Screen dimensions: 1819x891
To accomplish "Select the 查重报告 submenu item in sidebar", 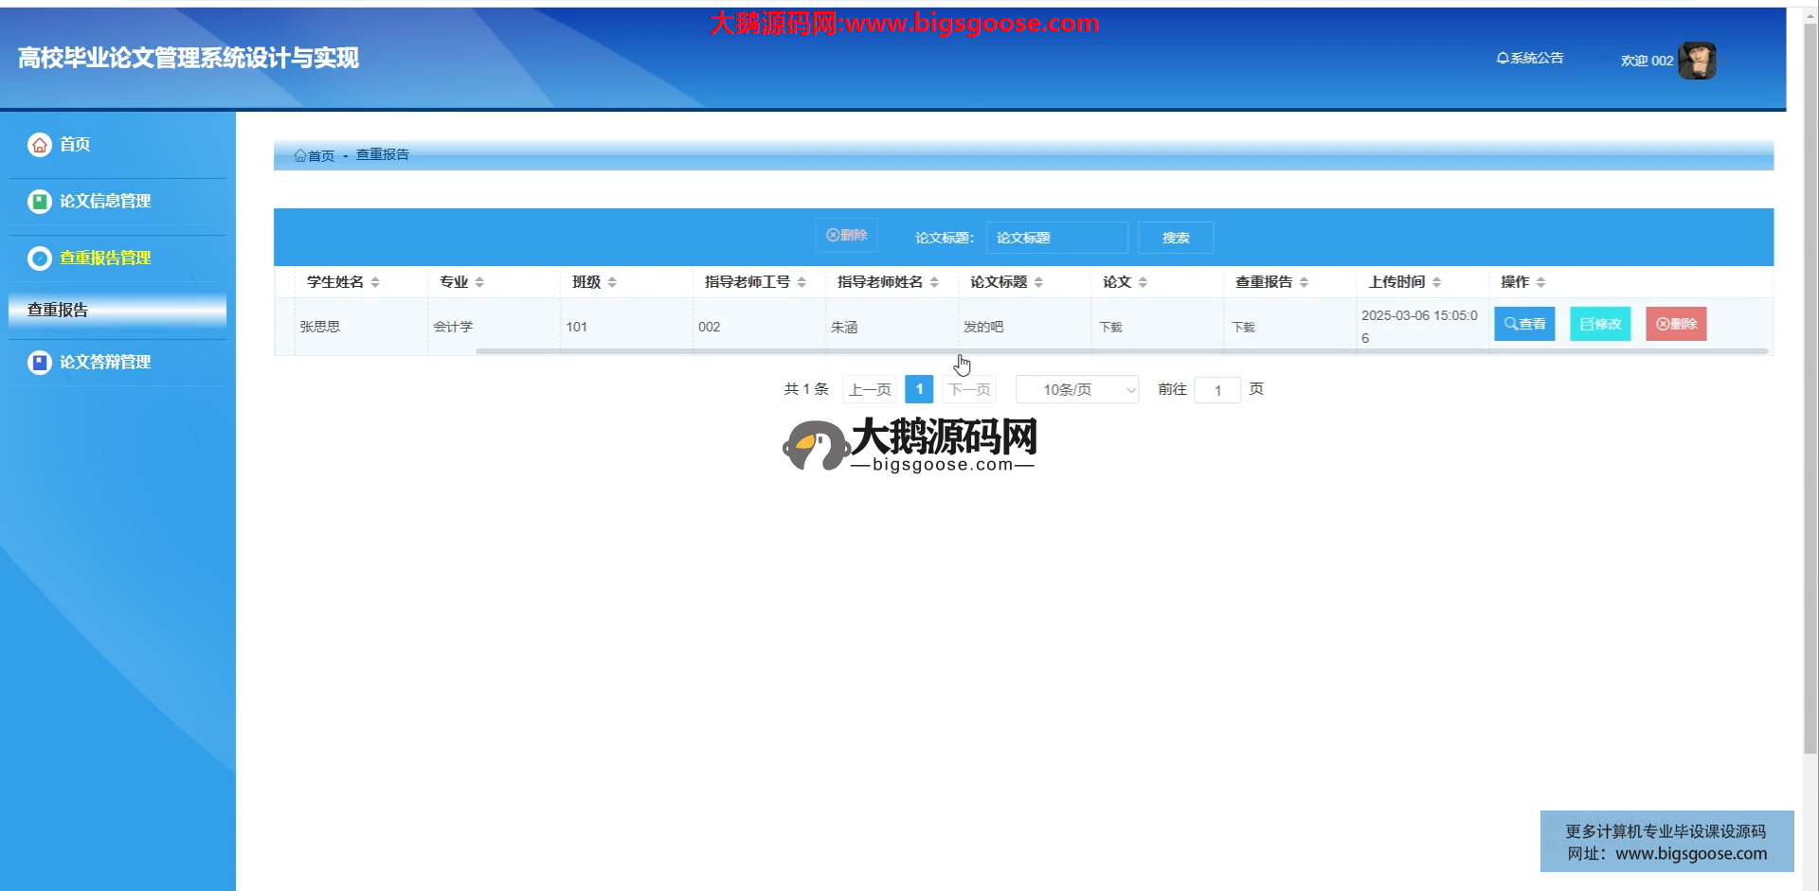I will click(117, 311).
